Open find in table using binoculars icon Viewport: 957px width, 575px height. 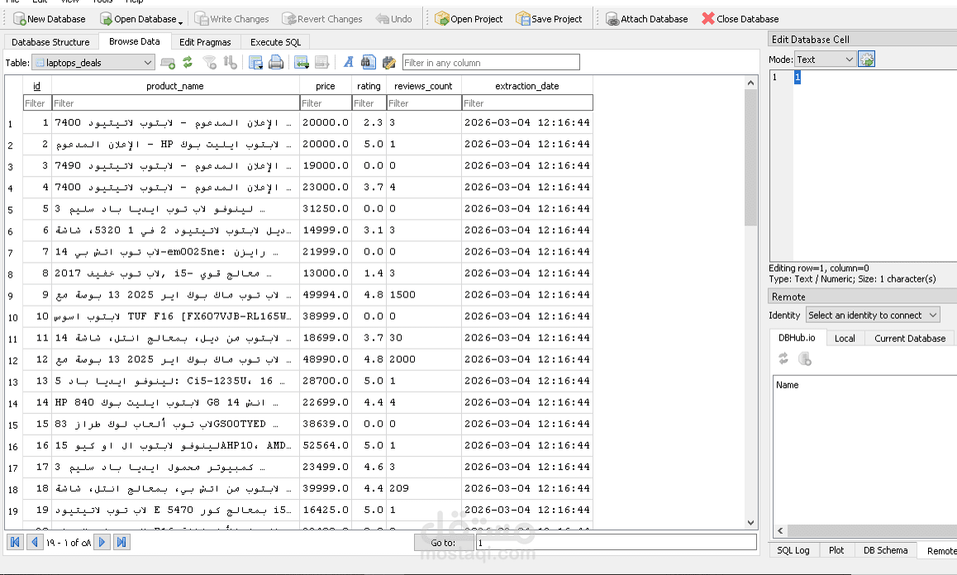368,62
